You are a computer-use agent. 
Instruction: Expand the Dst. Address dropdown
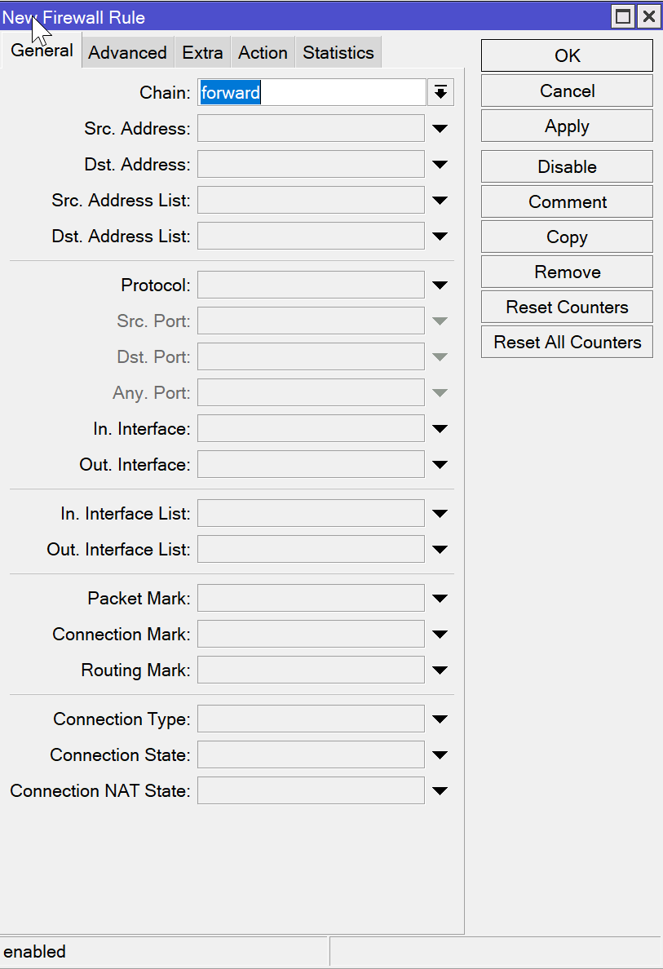point(440,164)
